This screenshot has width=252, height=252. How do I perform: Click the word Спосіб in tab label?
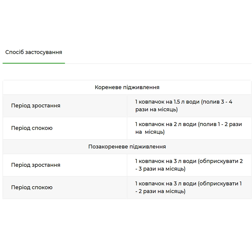(x=14, y=52)
